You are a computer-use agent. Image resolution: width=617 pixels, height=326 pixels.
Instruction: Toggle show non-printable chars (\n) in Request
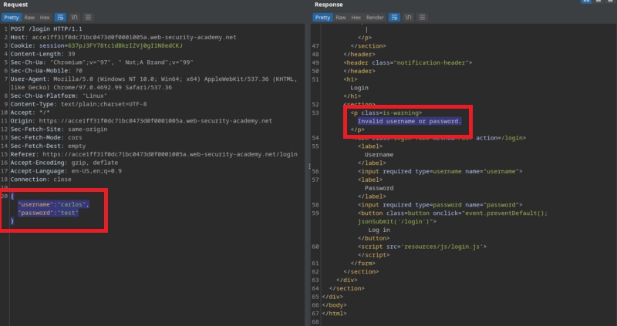pyautogui.click(x=74, y=16)
